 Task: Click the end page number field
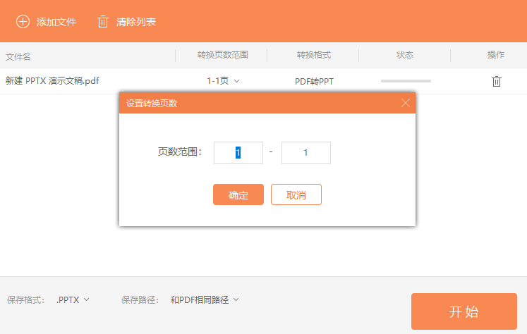[x=306, y=153]
